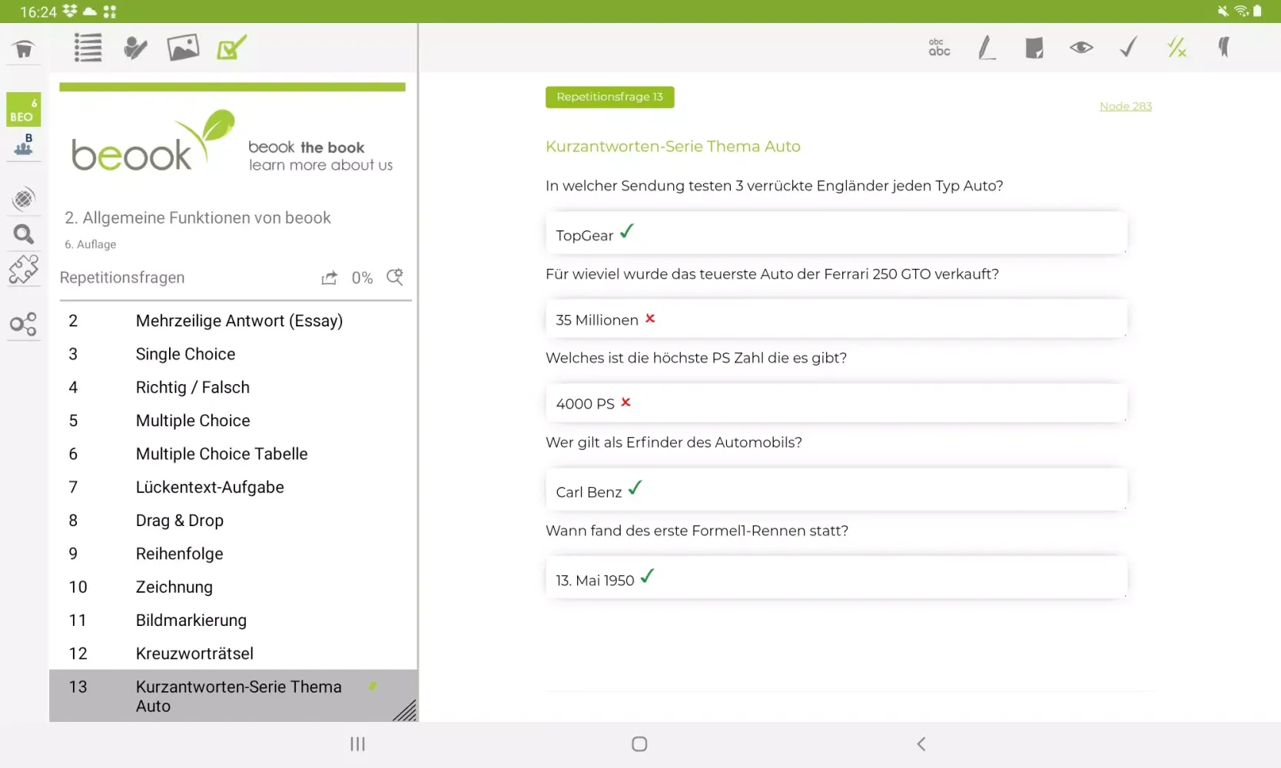Select question 8 Drag & Drop
This screenshot has height=768, width=1281.
tap(234, 521)
